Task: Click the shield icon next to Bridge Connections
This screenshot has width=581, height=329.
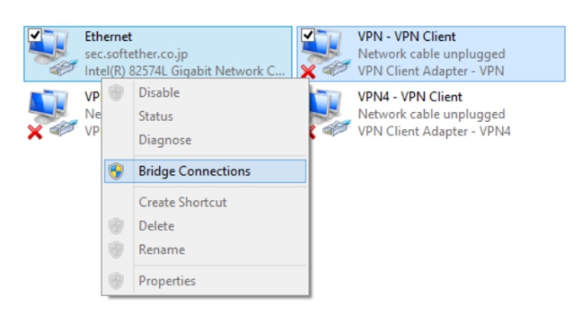Action: click(116, 172)
